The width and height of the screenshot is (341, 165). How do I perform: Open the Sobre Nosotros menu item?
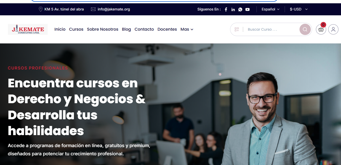(102, 29)
